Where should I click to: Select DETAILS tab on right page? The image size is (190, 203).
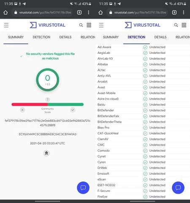click(160, 37)
